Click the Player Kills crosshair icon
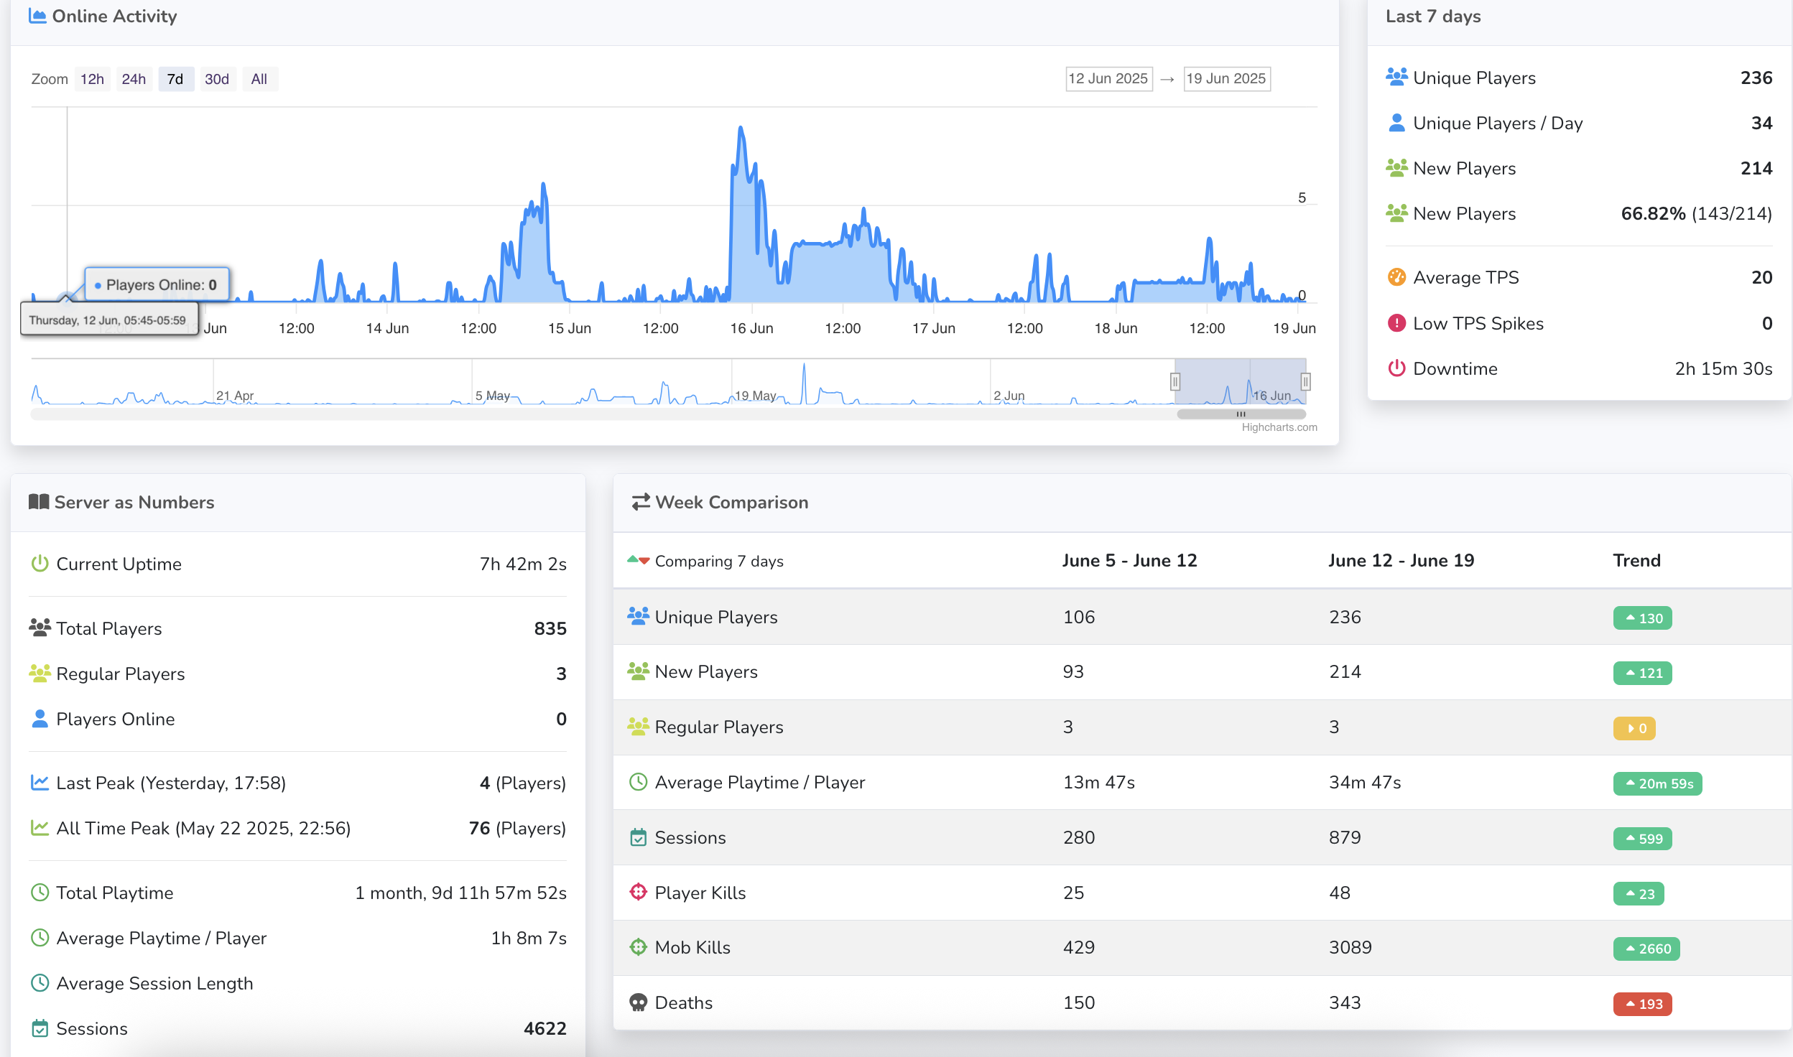 tap(638, 892)
